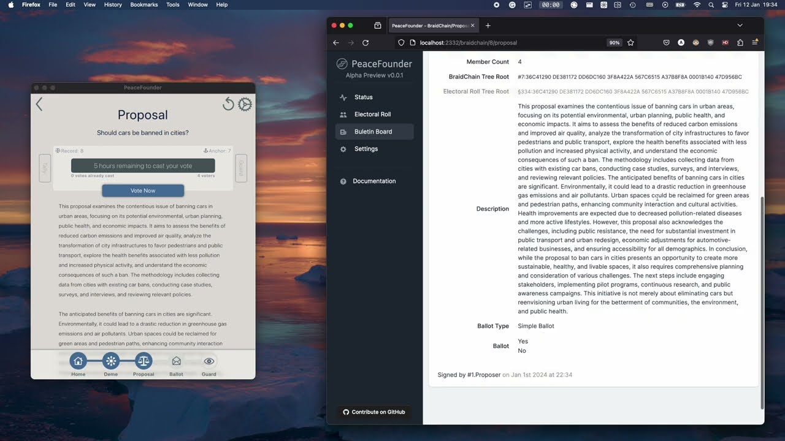Click the Yes ballot option text
Image resolution: width=785 pixels, height=441 pixels.
click(523, 342)
